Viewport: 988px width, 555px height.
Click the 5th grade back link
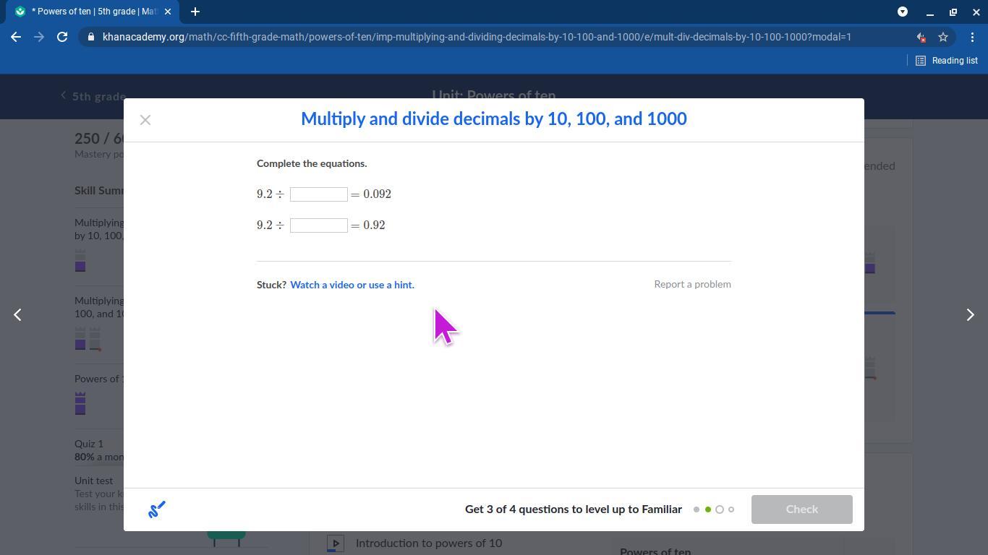click(94, 96)
